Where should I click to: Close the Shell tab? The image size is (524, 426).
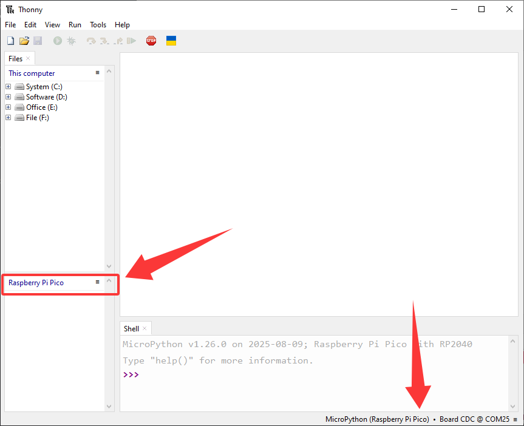click(145, 328)
